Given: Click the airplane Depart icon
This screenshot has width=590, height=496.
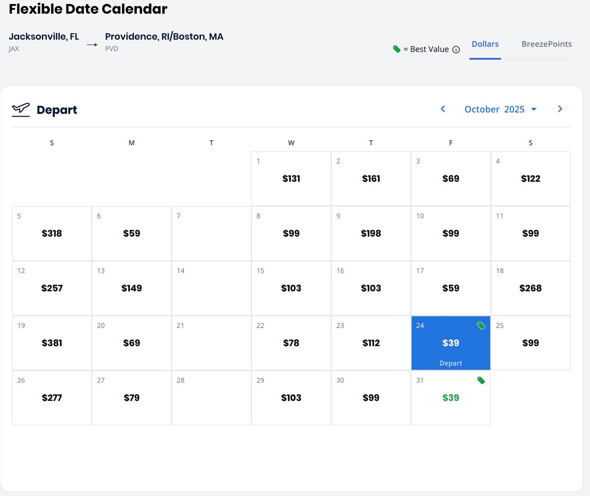Looking at the screenshot, I should pos(21,109).
